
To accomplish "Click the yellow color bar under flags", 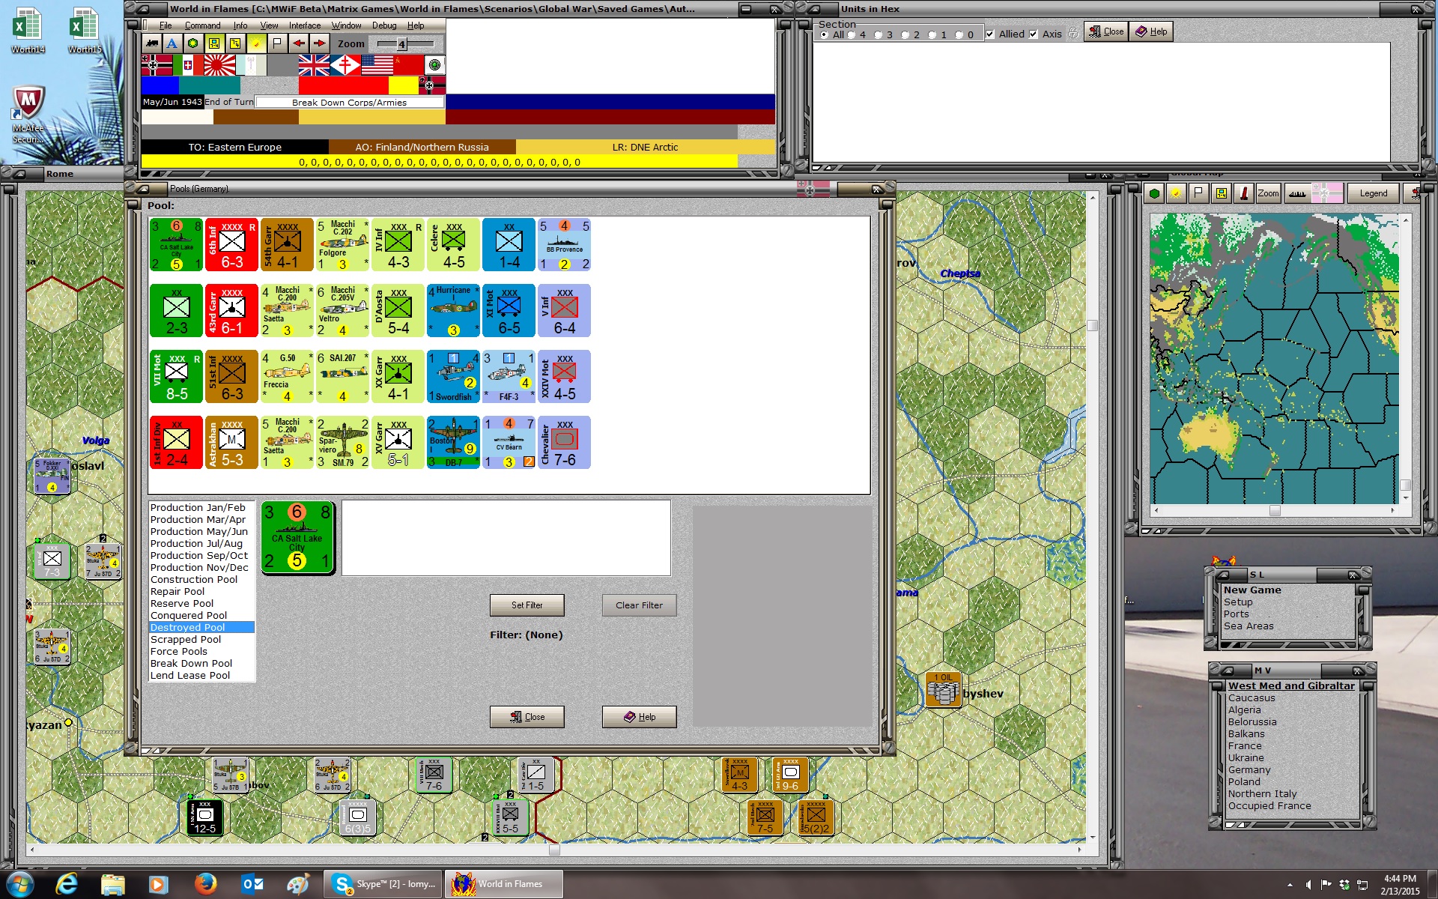I will tap(403, 85).
